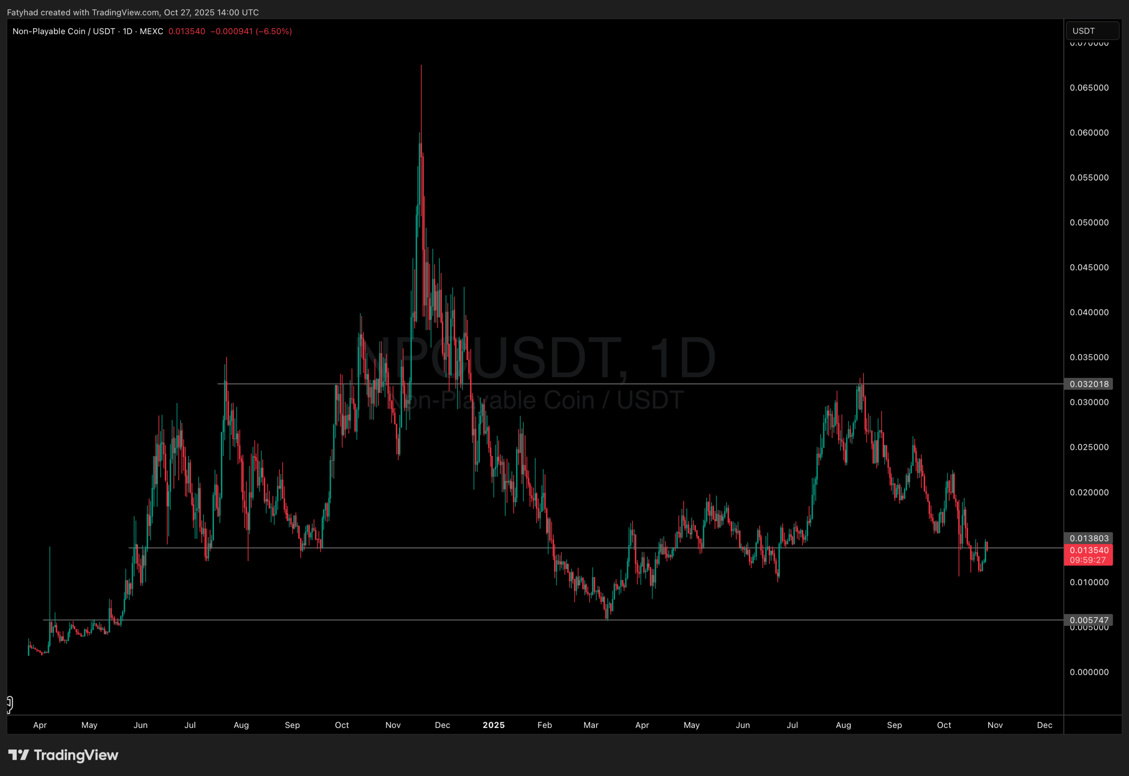Click the 0.065000 price scale label
Screen dimensions: 1129x776
1089,87
